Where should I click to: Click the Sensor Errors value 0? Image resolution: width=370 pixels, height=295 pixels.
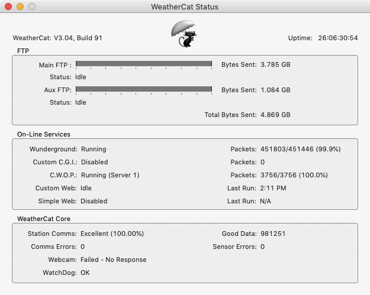[263, 247]
